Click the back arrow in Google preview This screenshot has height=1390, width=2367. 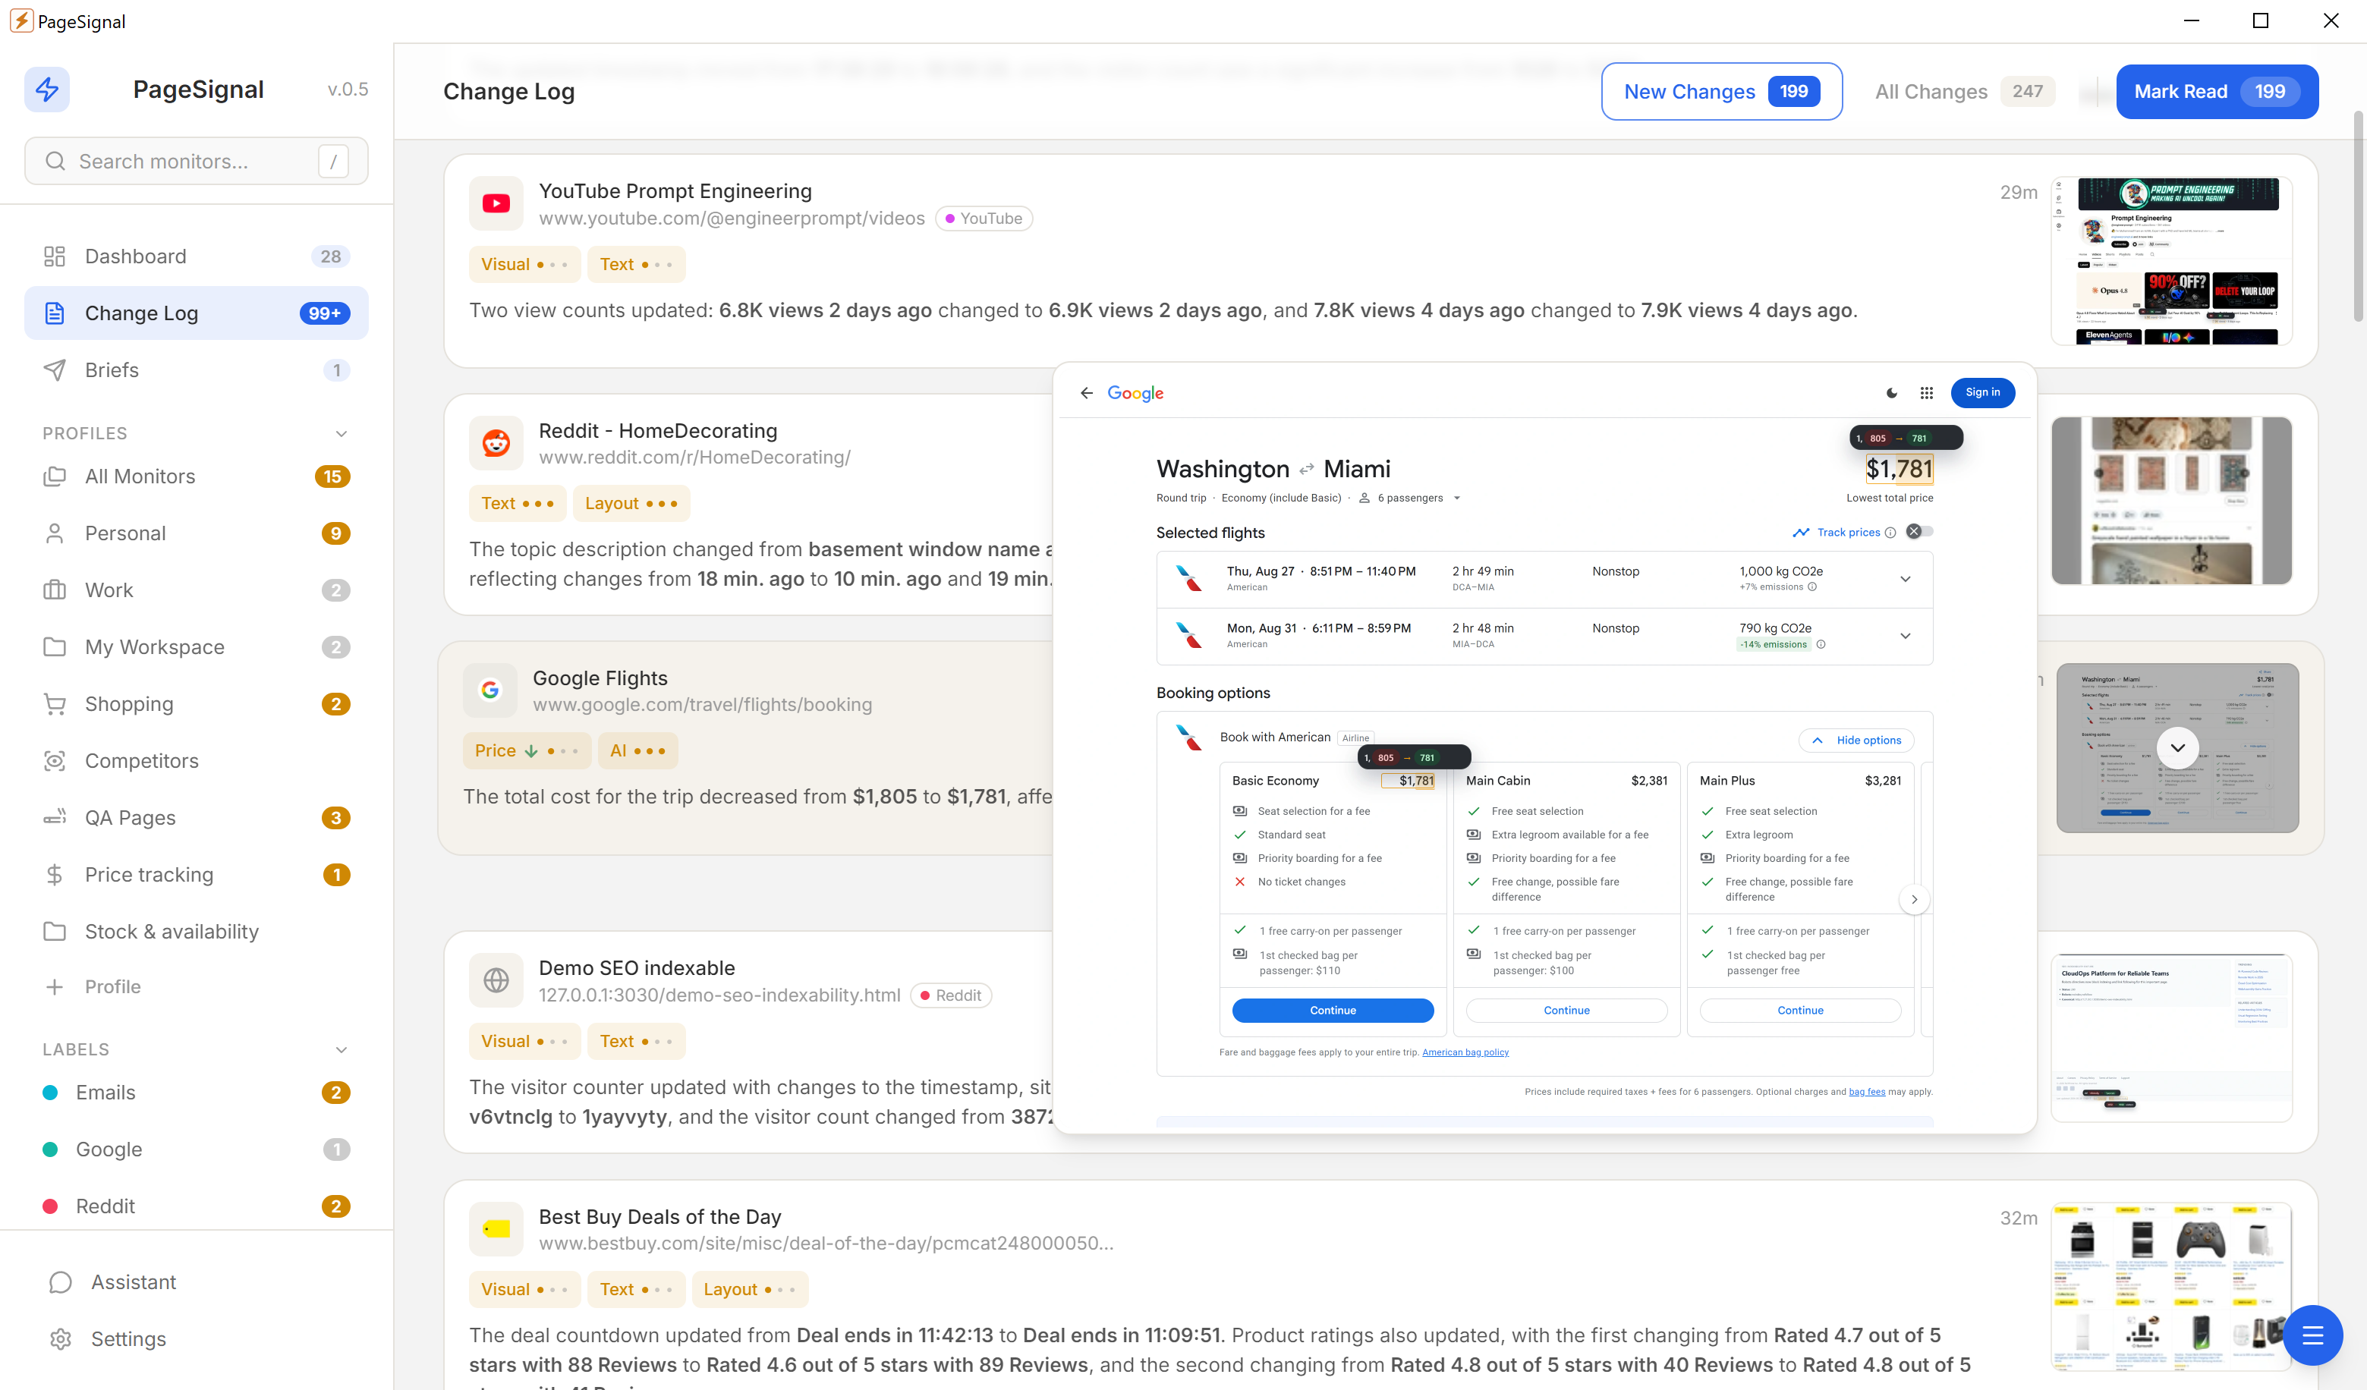[1087, 392]
